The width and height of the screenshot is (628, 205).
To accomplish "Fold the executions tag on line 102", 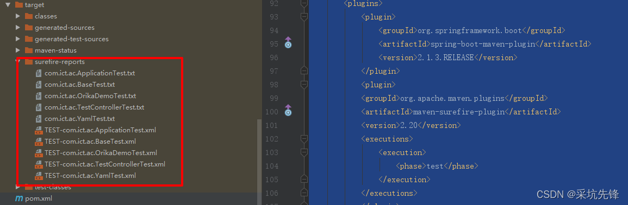I will pyautogui.click(x=304, y=139).
